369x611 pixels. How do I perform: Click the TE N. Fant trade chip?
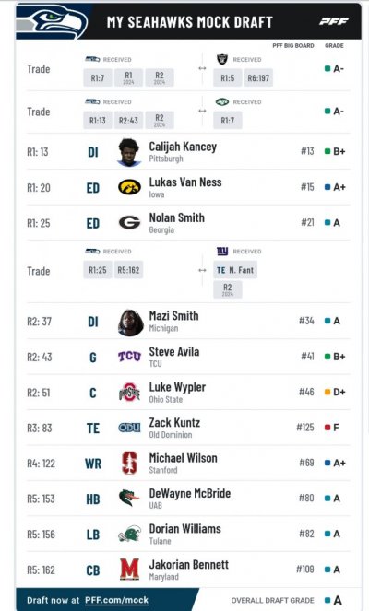235,270
